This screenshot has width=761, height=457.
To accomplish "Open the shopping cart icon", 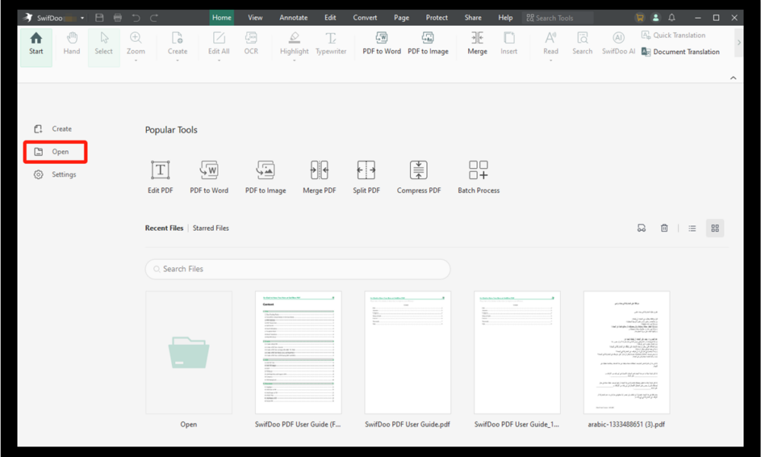I will pyautogui.click(x=639, y=18).
